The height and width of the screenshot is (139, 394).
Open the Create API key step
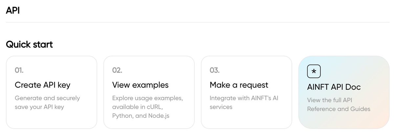pos(42,85)
